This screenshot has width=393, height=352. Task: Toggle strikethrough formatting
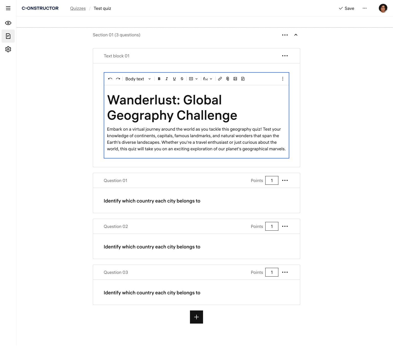[182, 79]
